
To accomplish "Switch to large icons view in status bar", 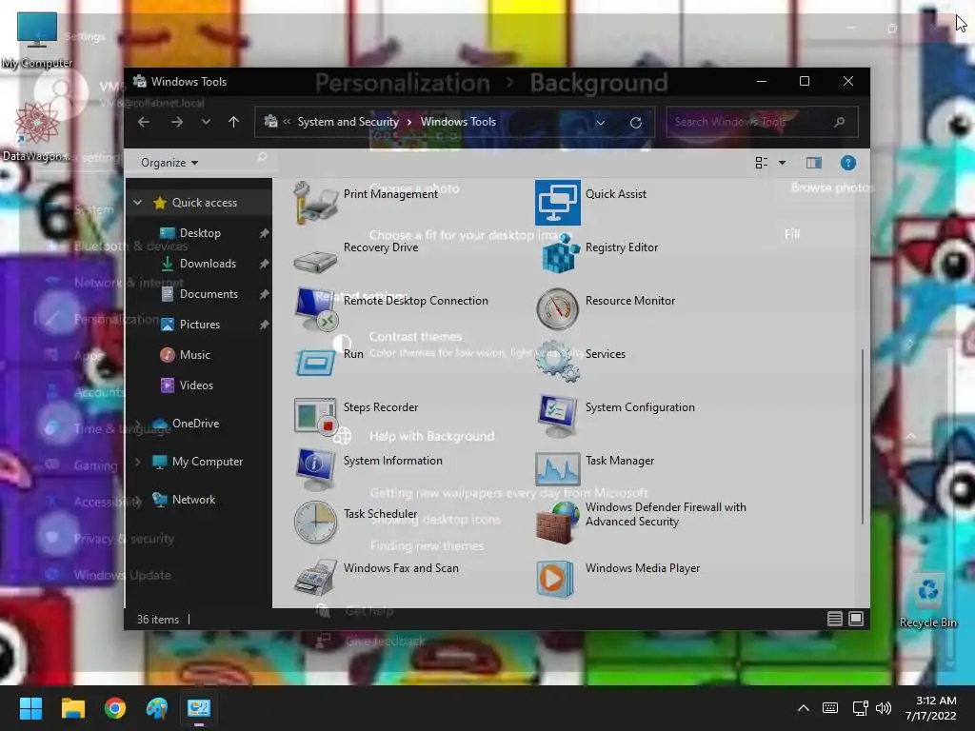I will click(856, 619).
